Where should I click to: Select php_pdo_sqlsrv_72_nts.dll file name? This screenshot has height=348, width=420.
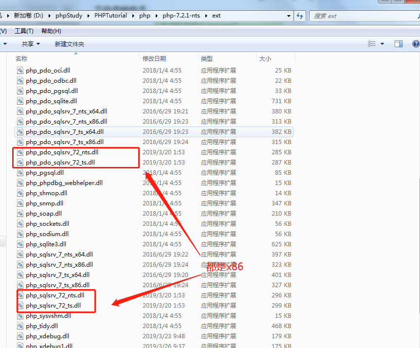coord(62,152)
